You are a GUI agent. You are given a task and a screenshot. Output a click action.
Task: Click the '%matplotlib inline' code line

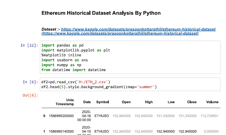click(61, 55)
